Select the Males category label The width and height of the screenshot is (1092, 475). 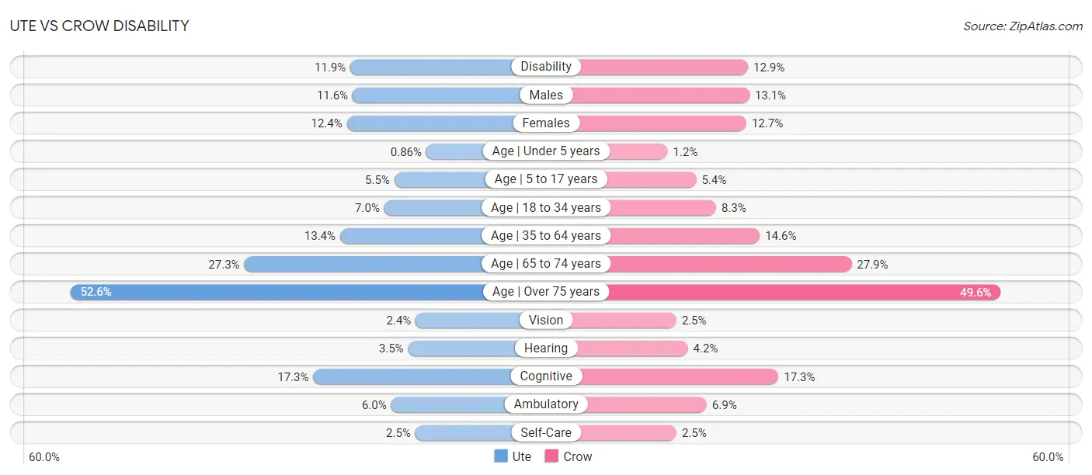(546, 95)
